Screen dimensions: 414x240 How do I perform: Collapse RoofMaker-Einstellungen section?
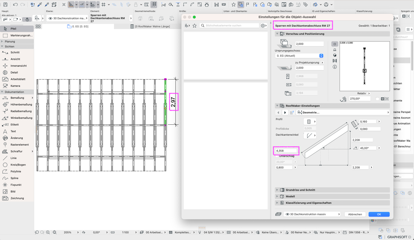[277, 106]
